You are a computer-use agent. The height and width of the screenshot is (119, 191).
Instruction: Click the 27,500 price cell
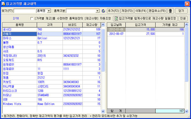pyautogui.click(x=140, y=34)
